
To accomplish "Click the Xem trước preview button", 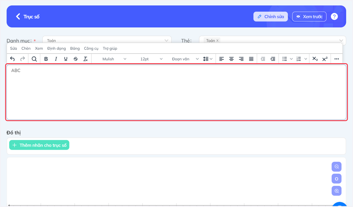I will point(309,16).
